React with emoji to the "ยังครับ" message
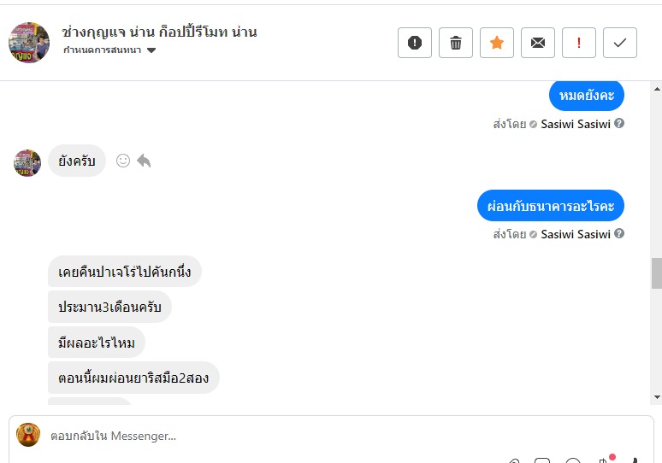Viewport: 662px width, 463px height. (x=123, y=161)
